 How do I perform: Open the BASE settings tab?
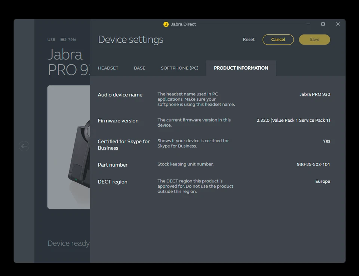pyautogui.click(x=139, y=68)
